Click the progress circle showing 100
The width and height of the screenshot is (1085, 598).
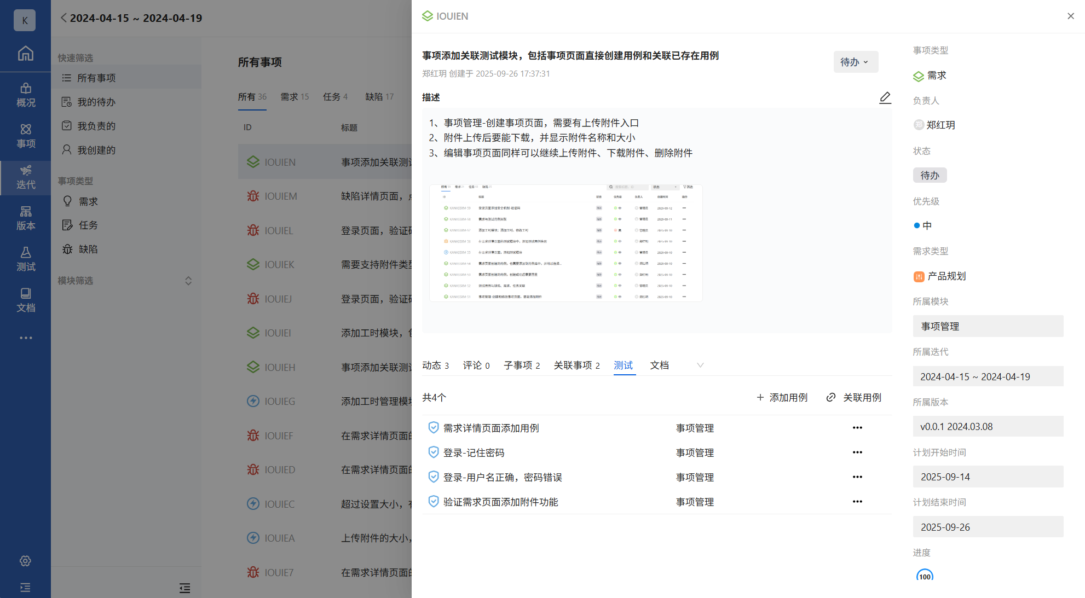[x=925, y=576]
